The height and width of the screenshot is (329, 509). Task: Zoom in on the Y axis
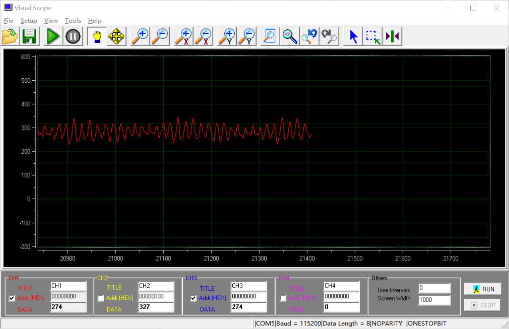227,36
